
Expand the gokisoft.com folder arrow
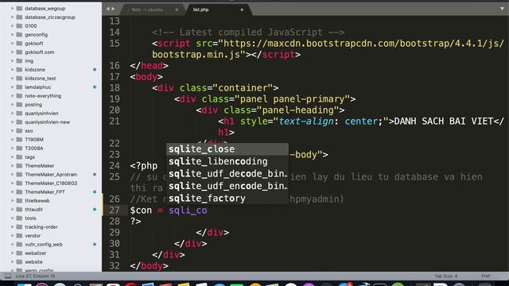(x=13, y=52)
